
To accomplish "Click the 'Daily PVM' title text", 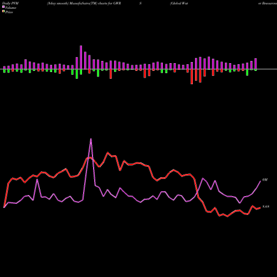I will point(11,3).
